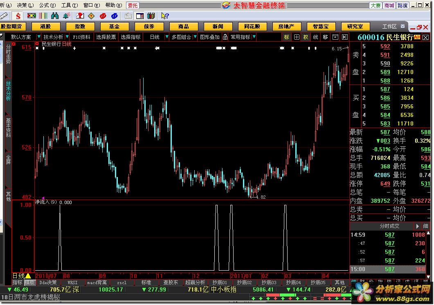Click the 18日两市龙虎榜揭秘 news ticker
Screen dimensions: 434x305
[30, 298]
